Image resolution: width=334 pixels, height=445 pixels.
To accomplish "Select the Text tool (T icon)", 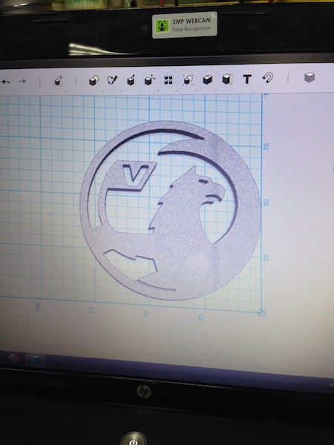I will [247, 79].
